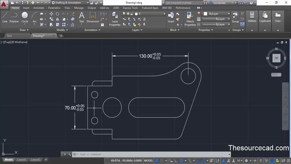
Task: Select the Text tool
Action: tap(82, 17)
